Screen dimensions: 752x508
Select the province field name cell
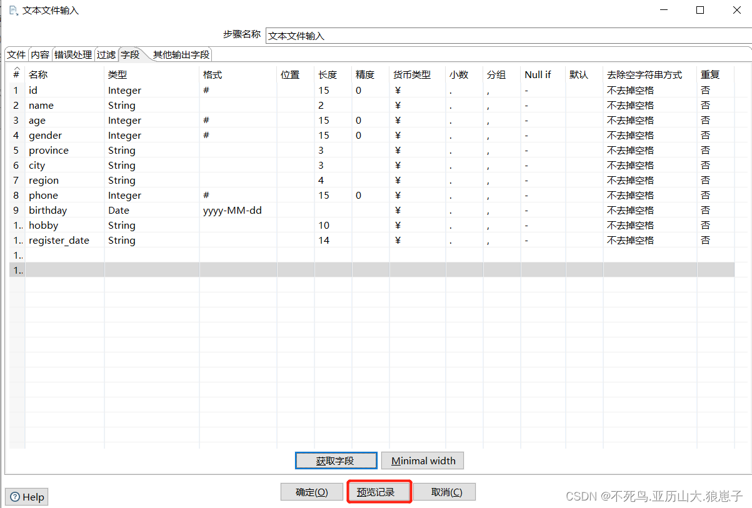(64, 150)
